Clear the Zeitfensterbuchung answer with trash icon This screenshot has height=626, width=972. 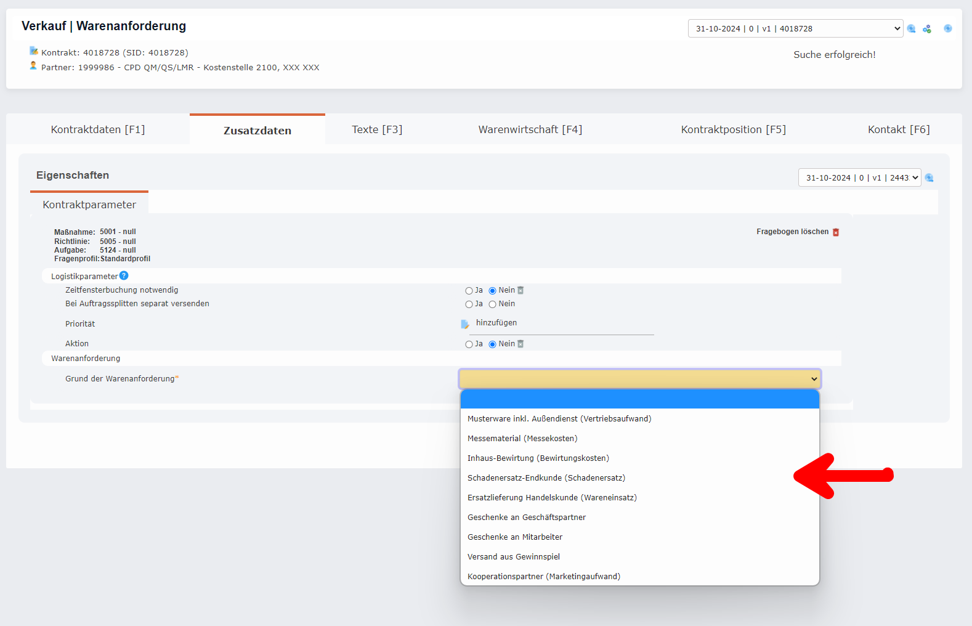pyautogui.click(x=520, y=290)
